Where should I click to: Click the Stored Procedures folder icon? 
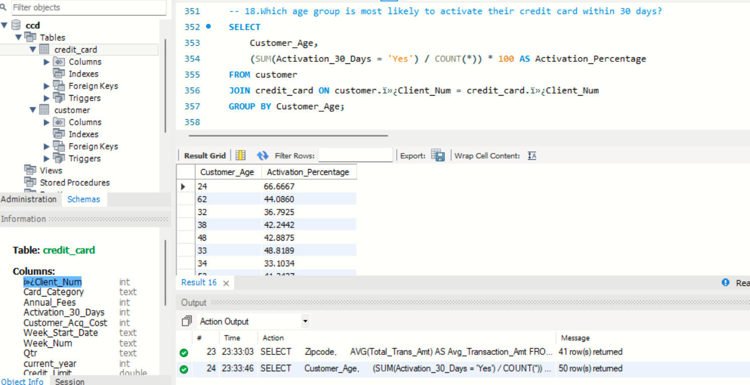[x=30, y=182]
